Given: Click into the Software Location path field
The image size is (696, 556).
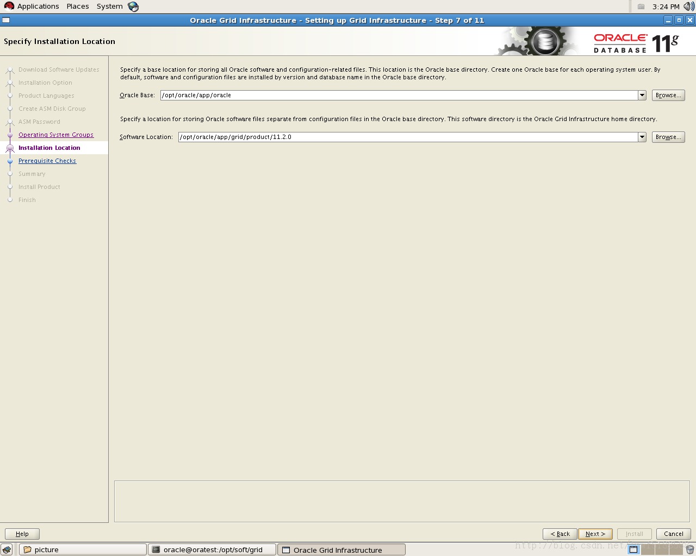Looking at the screenshot, I should (408, 137).
